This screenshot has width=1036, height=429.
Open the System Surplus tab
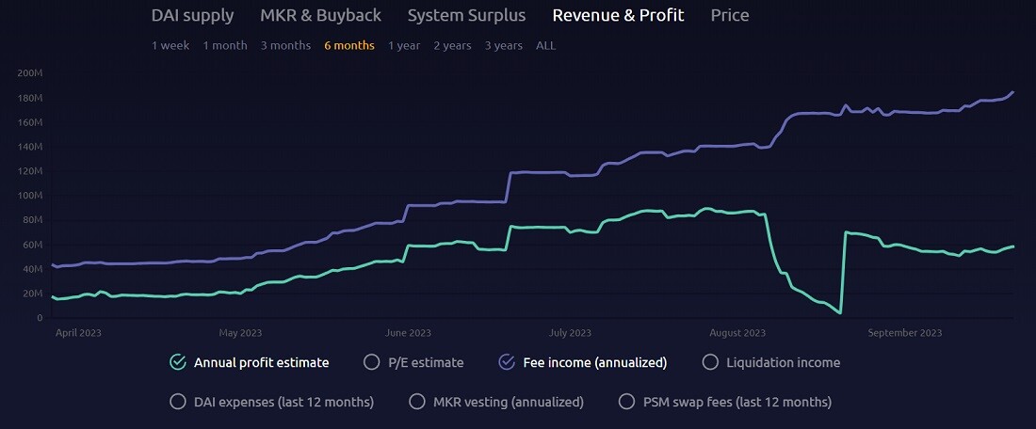[x=466, y=16]
